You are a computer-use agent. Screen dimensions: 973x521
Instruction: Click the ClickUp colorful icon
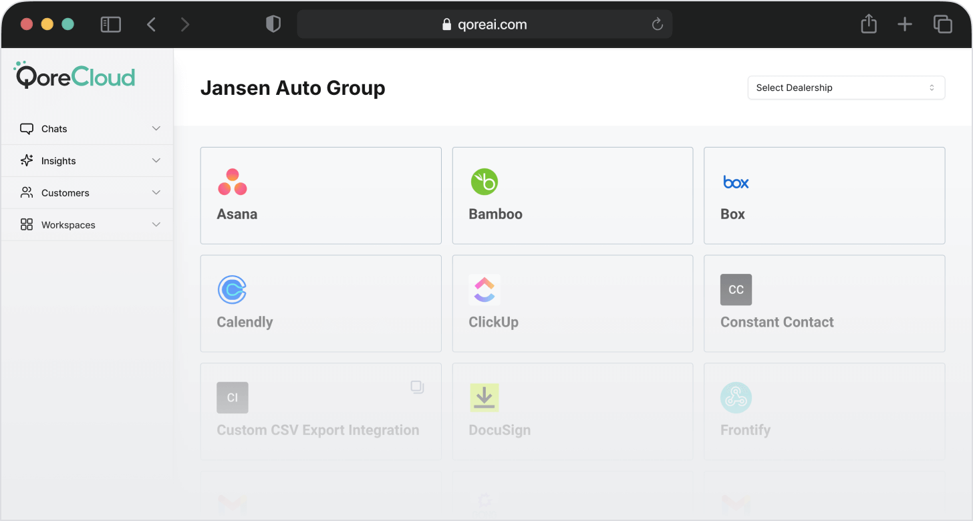pos(484,290)
